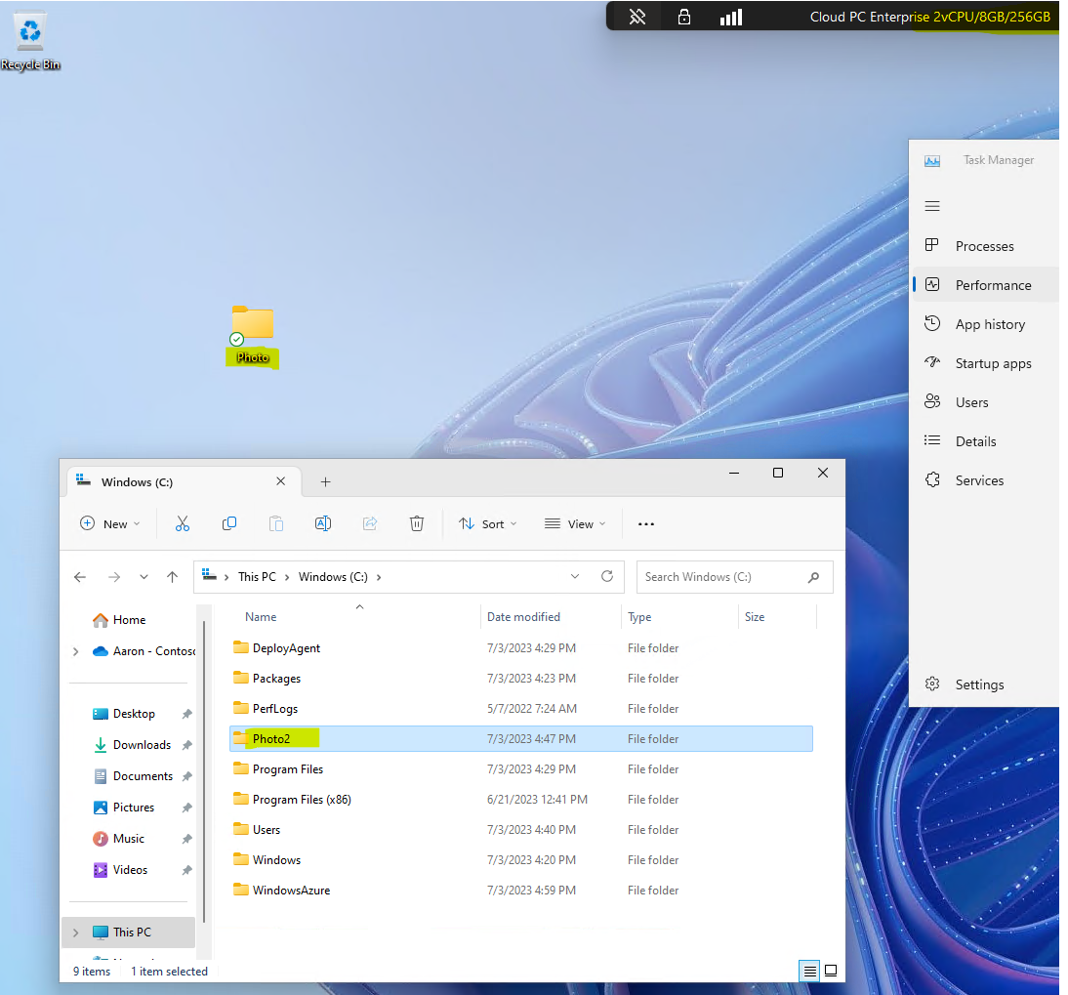The image size is (1068, 995).
Task: Switch to large thumbnails view icon in status bar
Action: (831, 972)
